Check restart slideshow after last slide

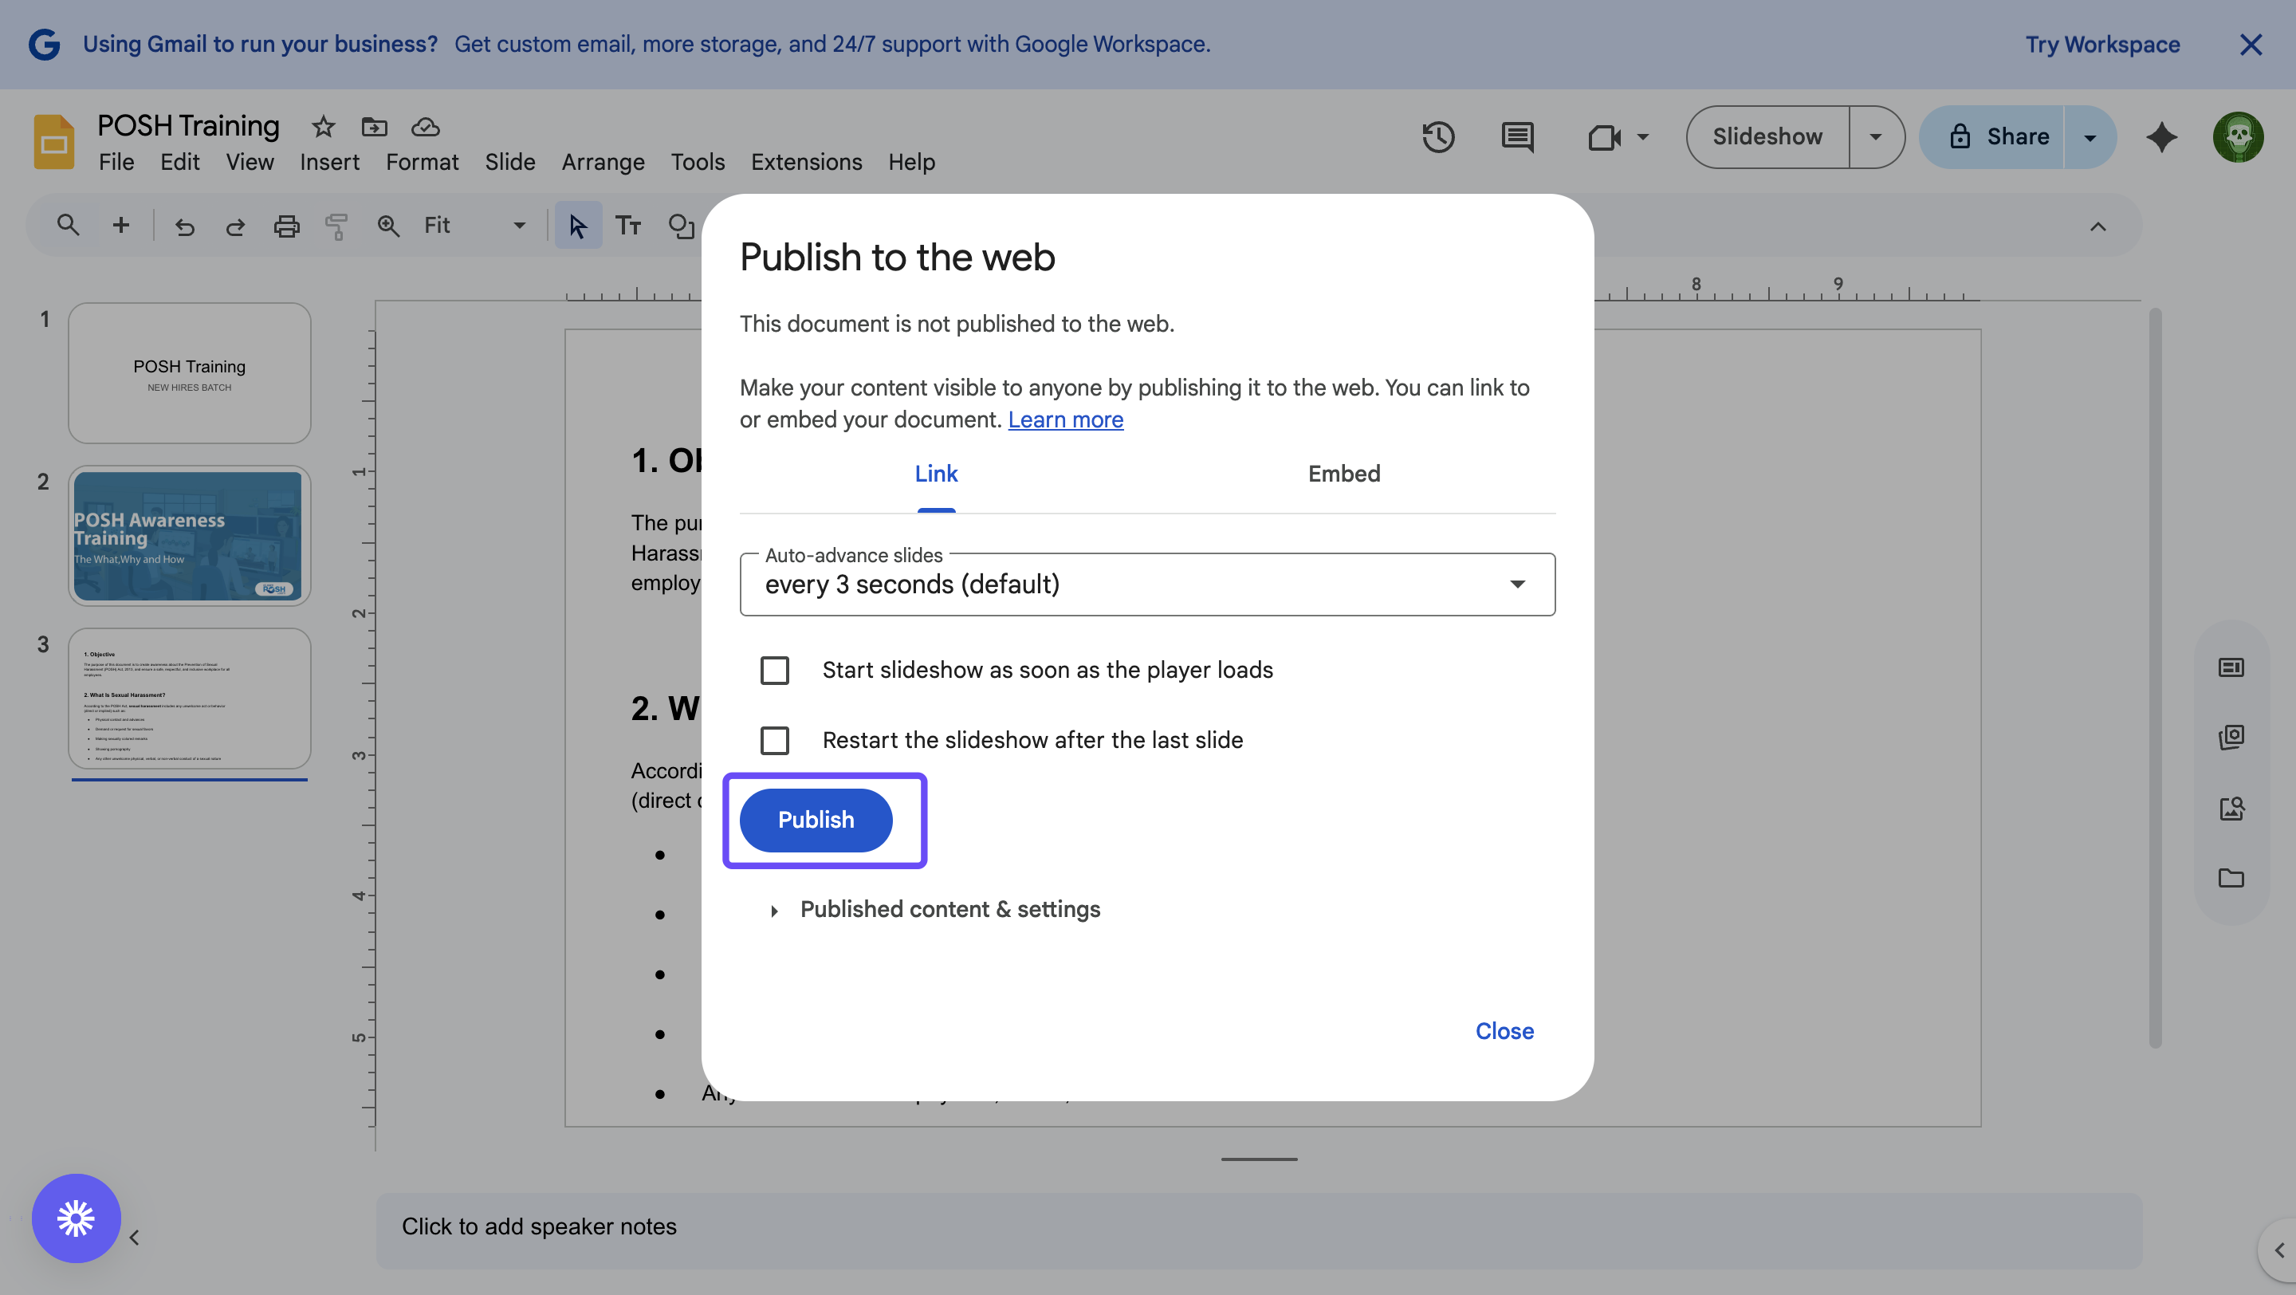[x=775, y=740]
